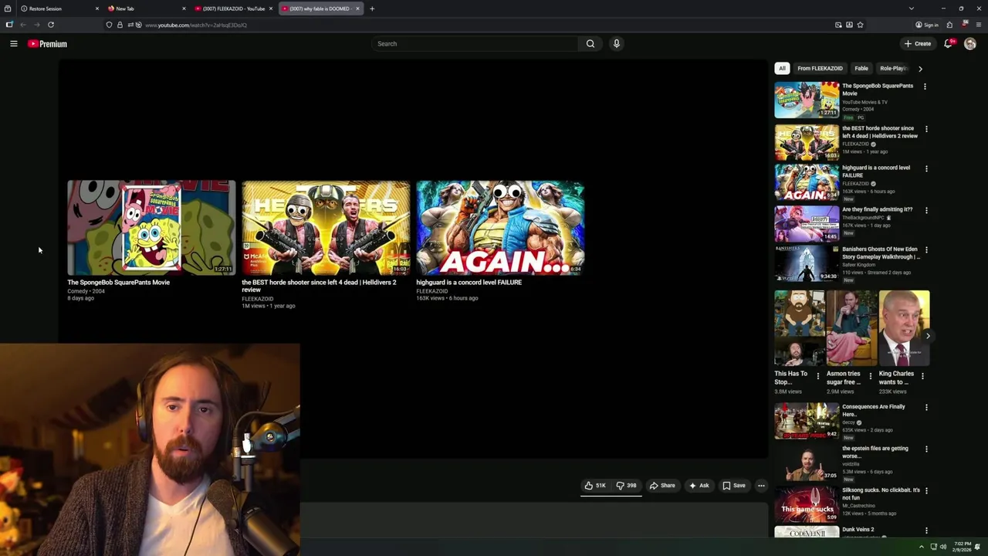Select the All filter chip
988x556 pixels.
pyautogui.click(x=782, y=69)
